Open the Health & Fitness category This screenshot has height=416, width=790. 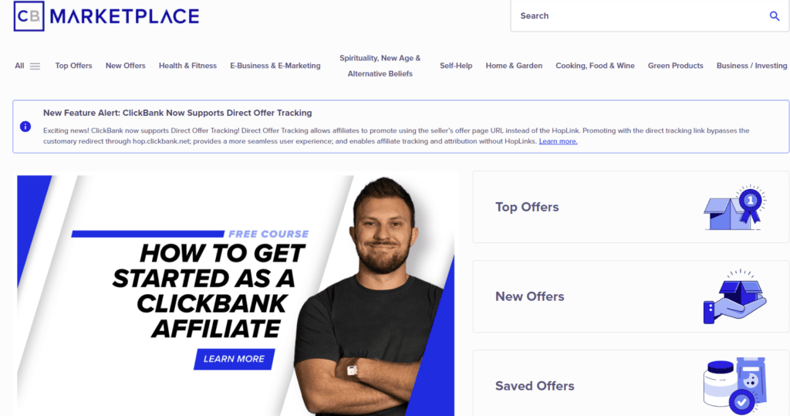point(187,66)
